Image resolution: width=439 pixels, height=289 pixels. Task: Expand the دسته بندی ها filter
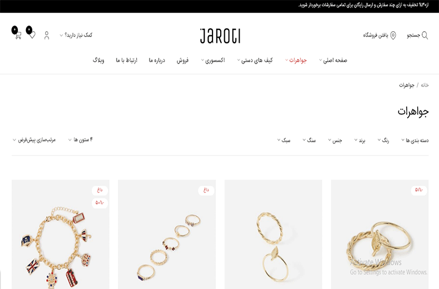415,140
